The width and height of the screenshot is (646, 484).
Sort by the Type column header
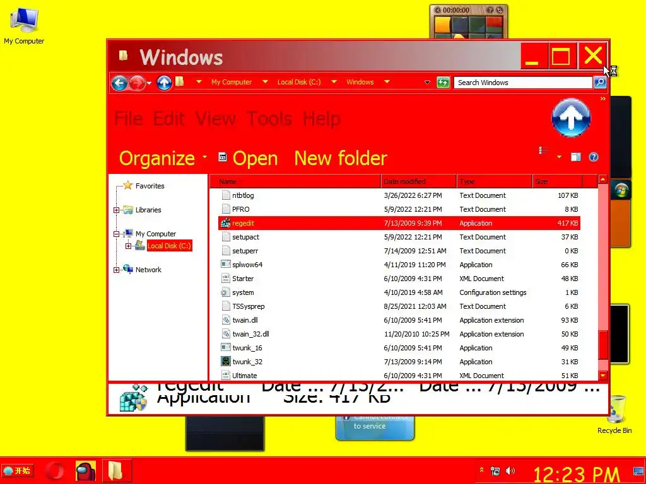point(495,181)
